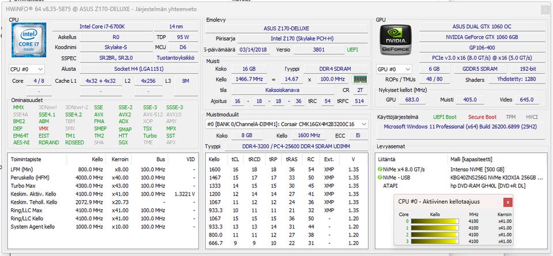
Task: Click the Intel Core i7-6700K name field
Action: point(101,26)
